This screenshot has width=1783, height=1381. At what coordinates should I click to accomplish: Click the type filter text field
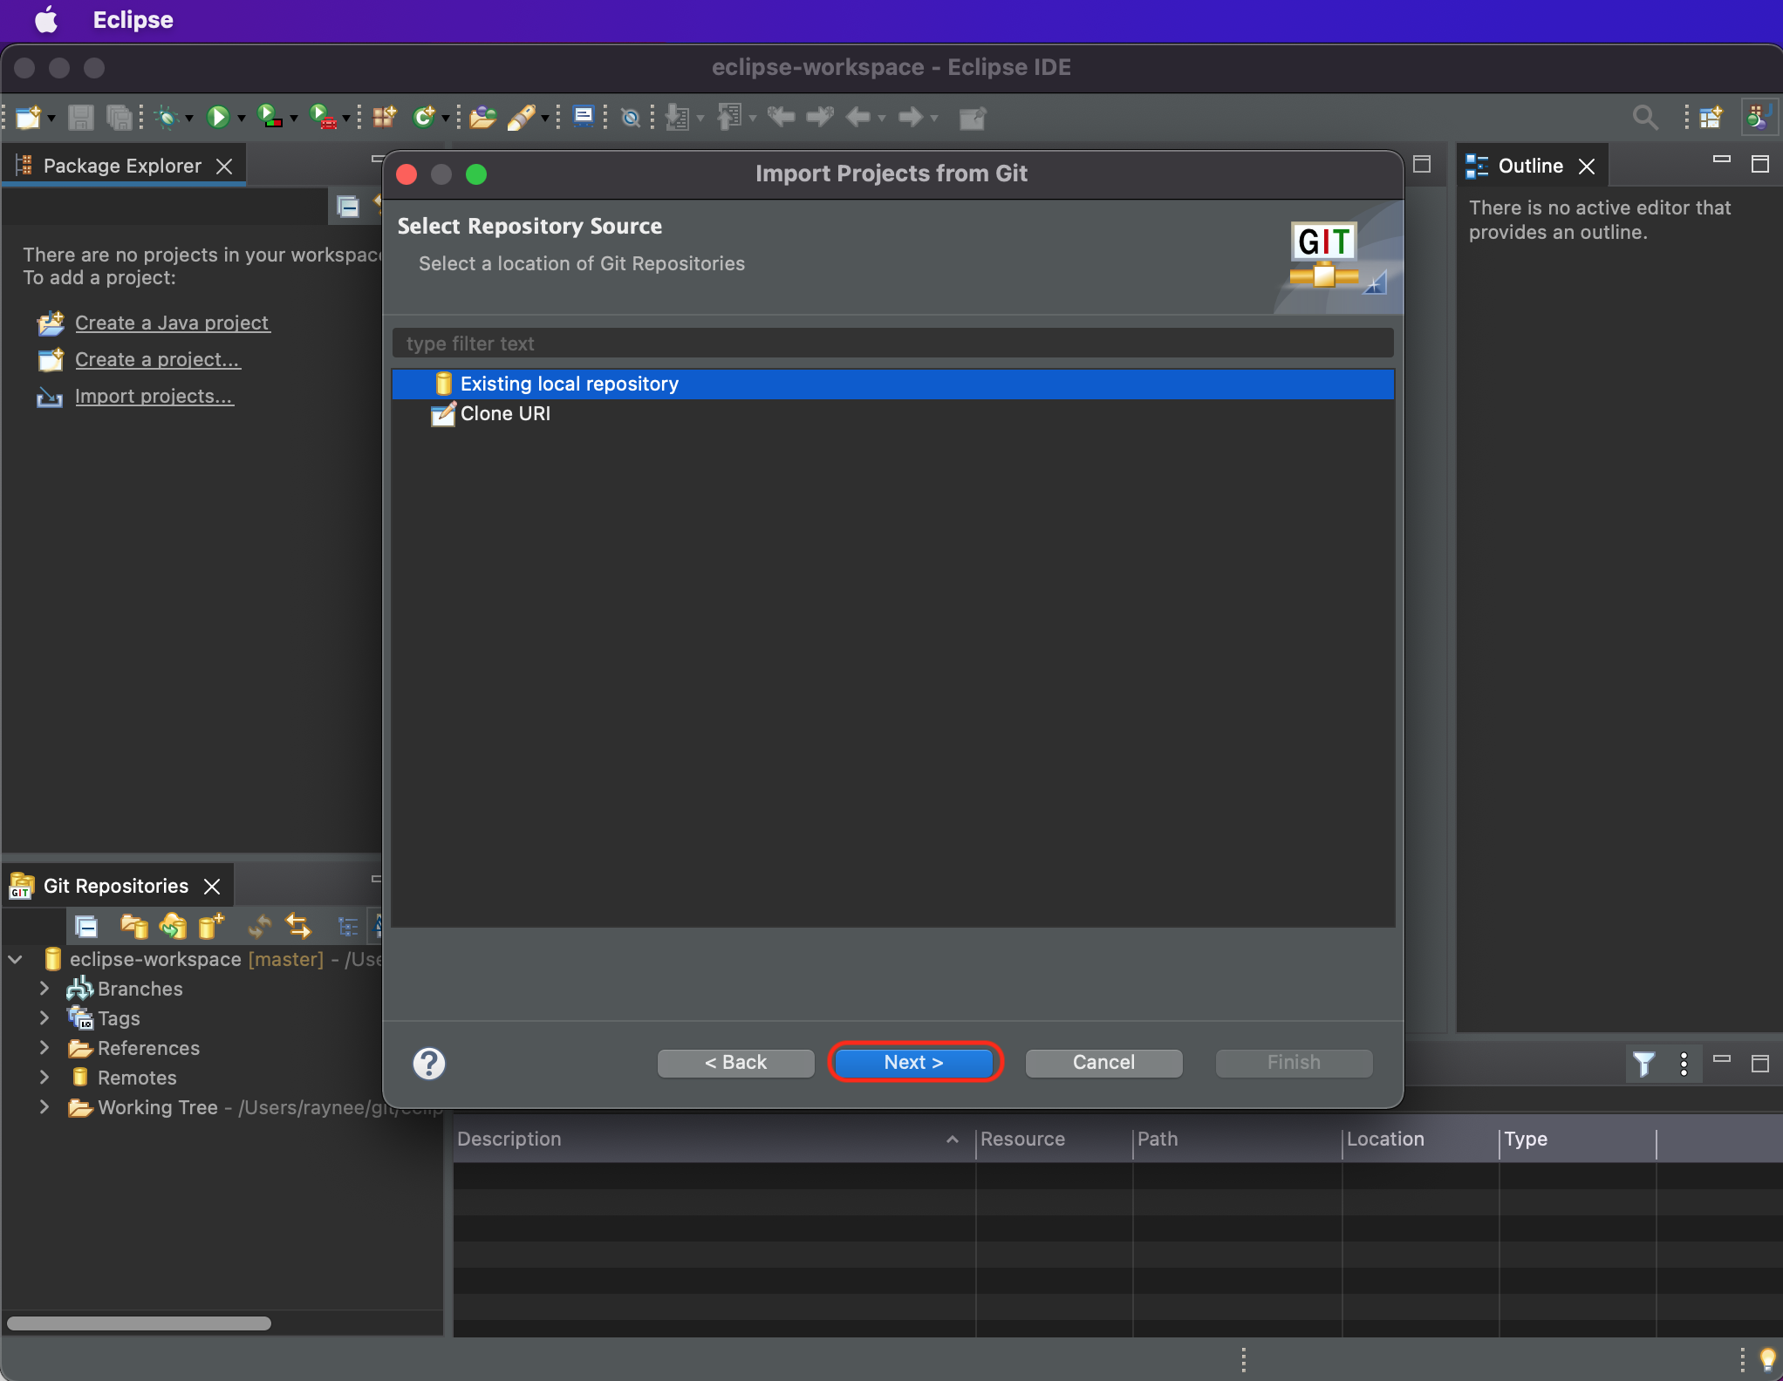point(891,344)
